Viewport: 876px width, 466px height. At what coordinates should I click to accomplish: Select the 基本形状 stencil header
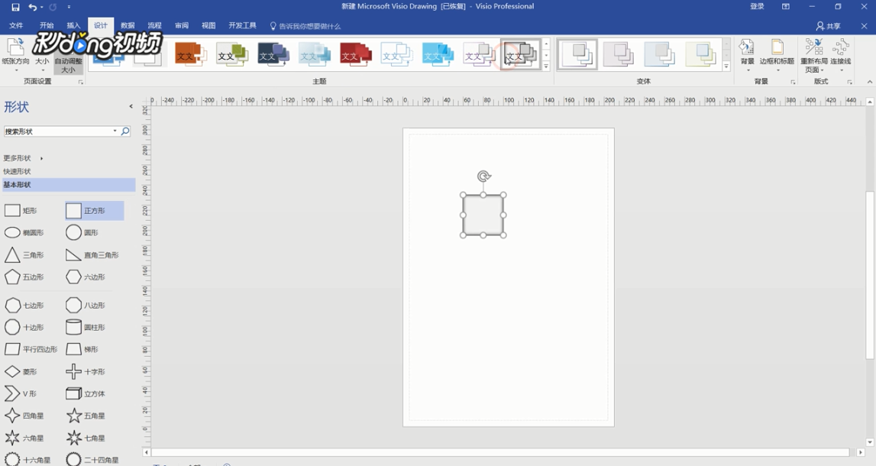pos(69,184)
